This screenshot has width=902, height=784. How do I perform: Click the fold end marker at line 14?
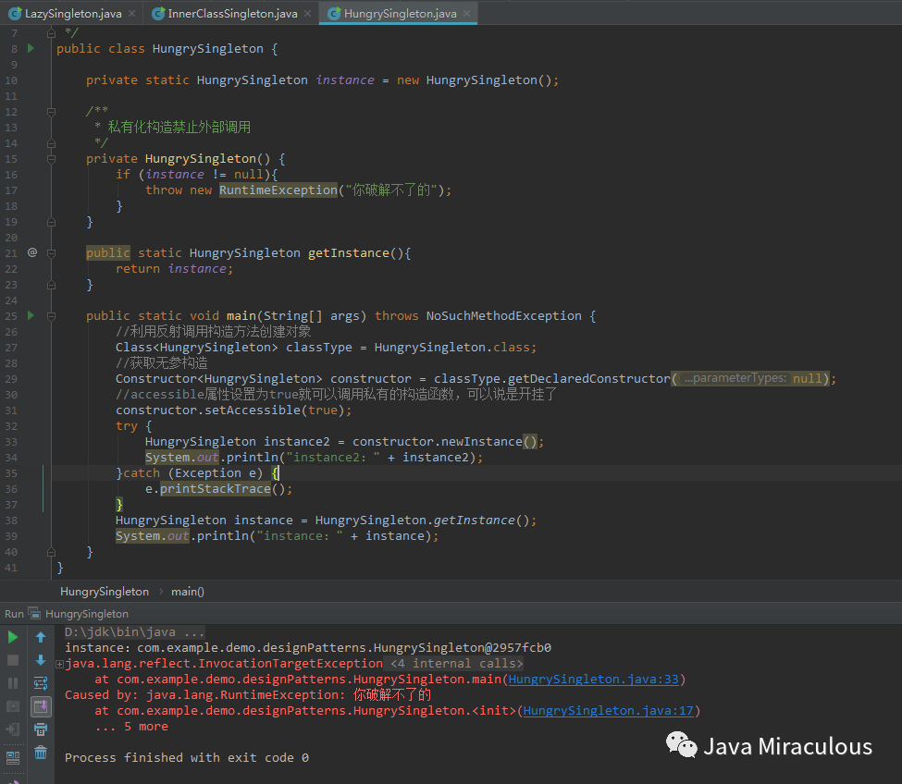point(51,143)
